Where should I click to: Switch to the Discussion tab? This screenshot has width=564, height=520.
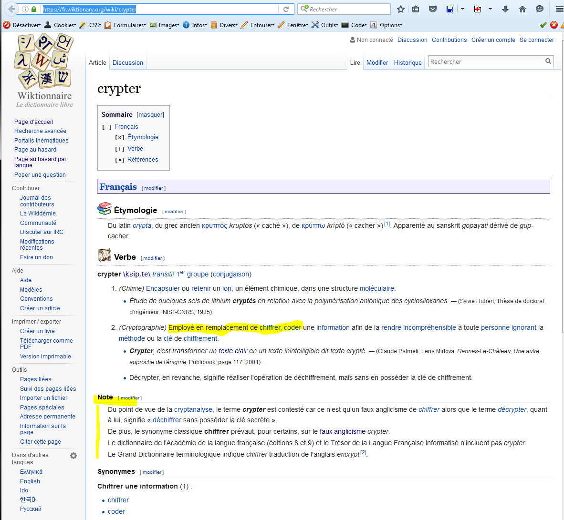click(127, 62)
